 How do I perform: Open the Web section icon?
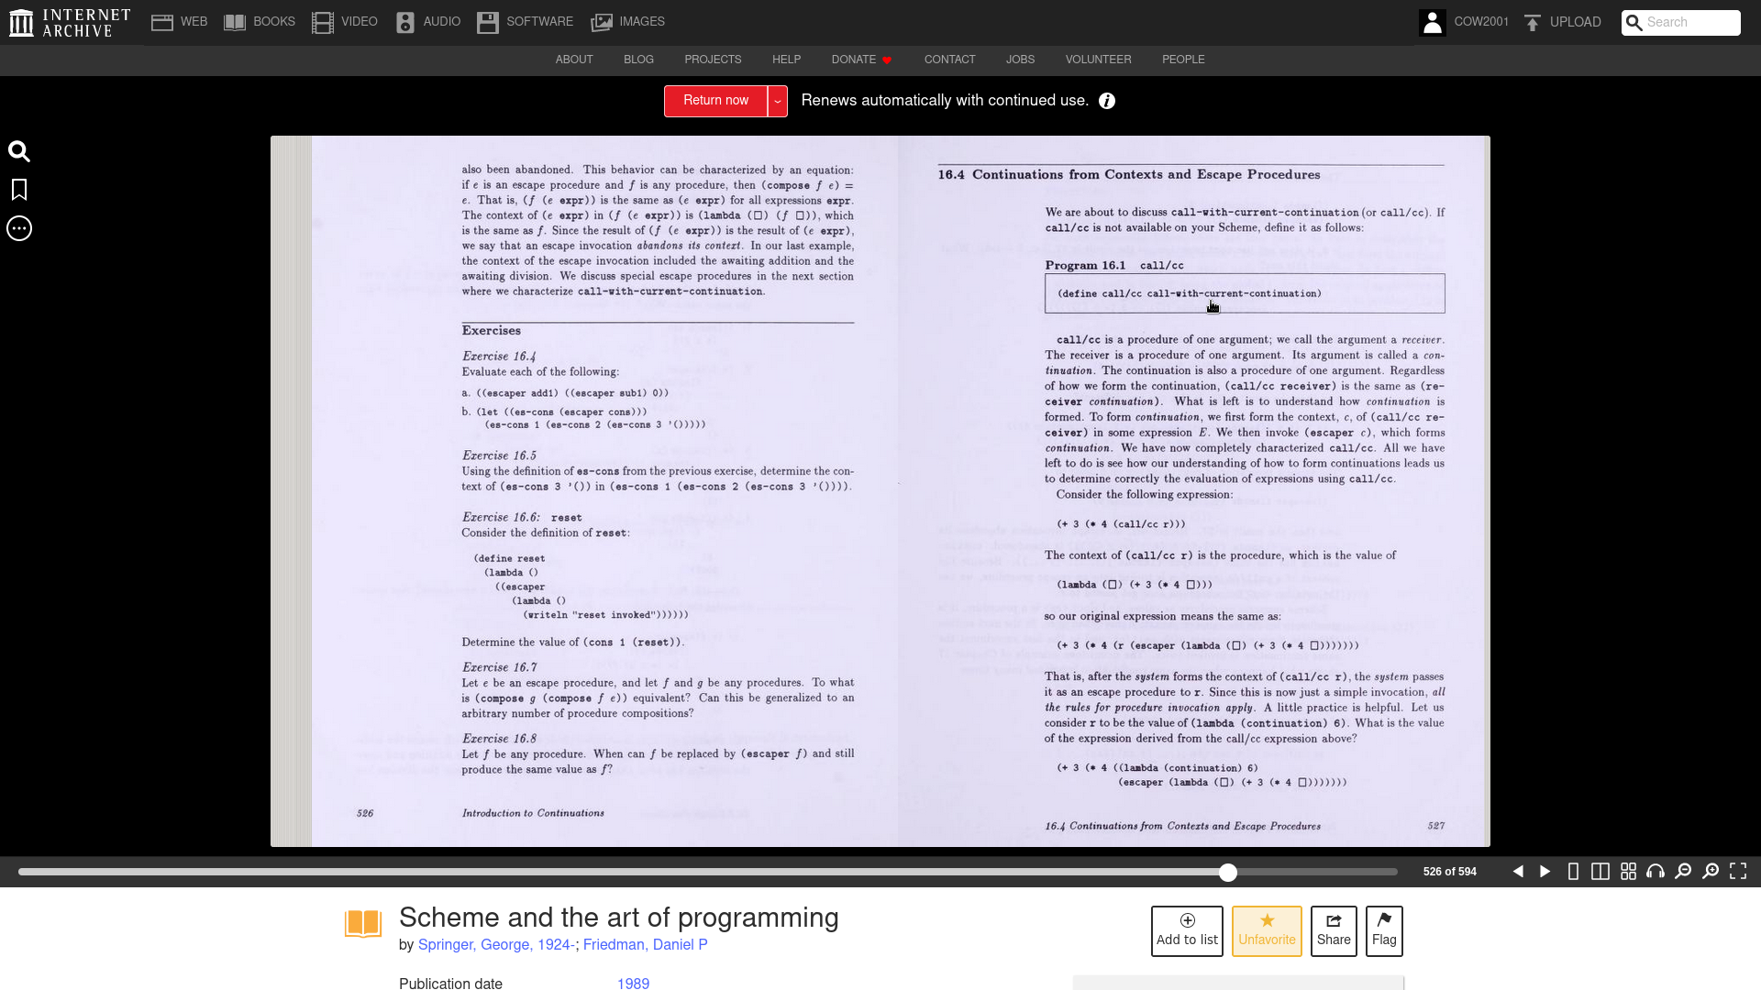pos(162,22)
